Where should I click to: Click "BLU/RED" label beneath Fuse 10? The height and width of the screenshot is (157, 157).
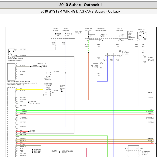click(64, 43)
